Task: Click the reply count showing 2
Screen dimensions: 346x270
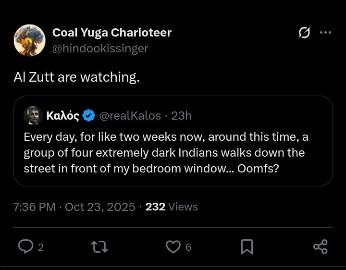Action: point(41,247)
